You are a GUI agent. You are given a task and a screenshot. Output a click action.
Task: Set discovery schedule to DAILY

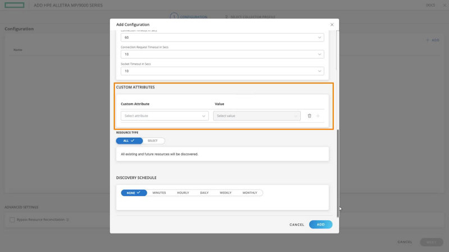click(x=204, y=193)
